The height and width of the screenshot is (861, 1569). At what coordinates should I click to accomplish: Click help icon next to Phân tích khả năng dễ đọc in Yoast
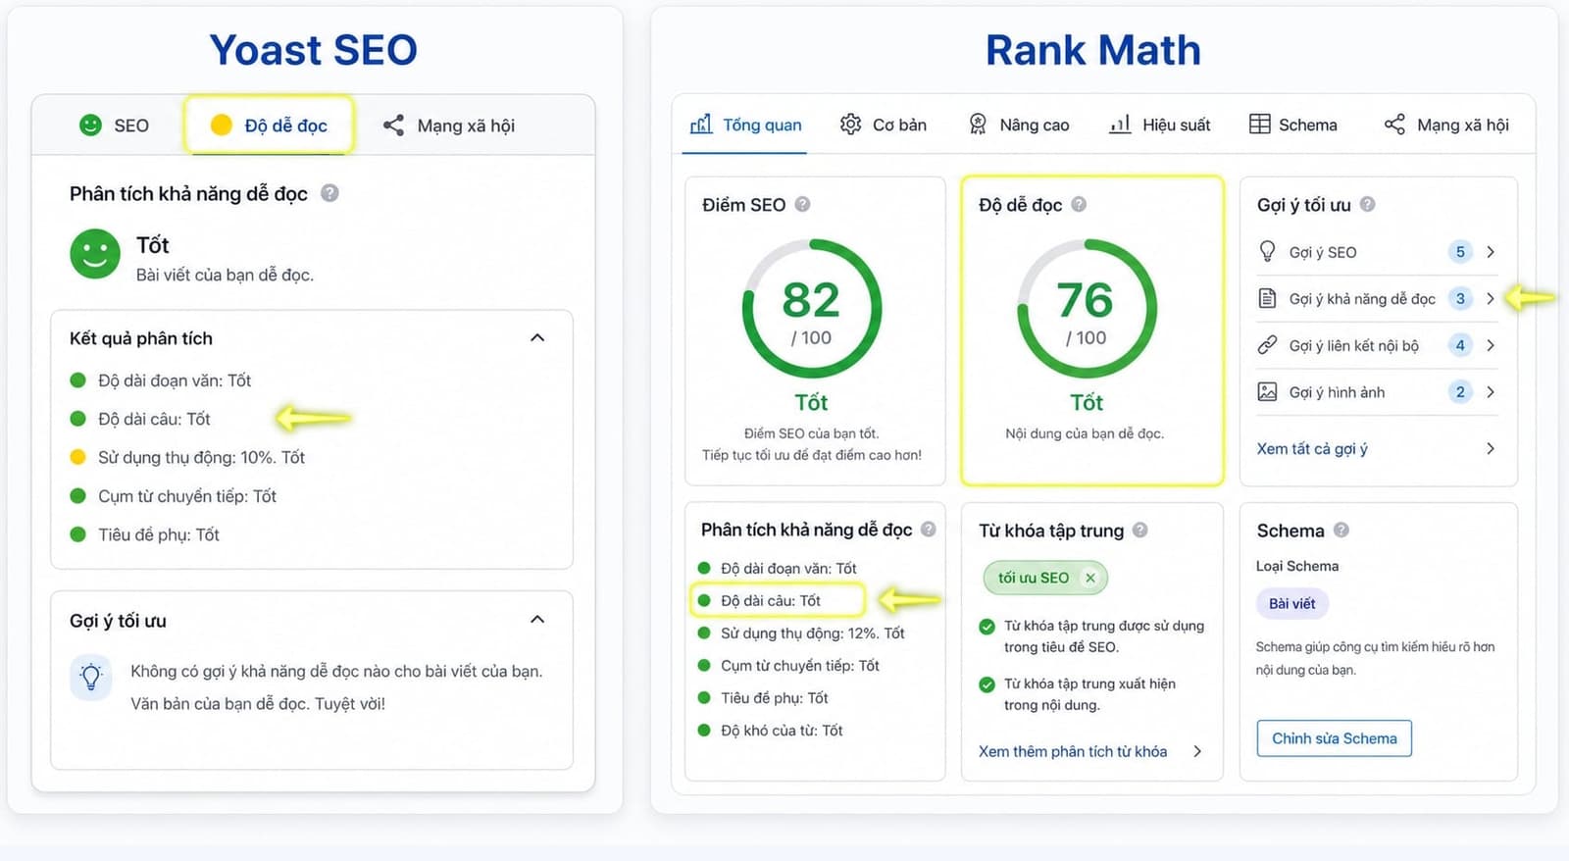pos(330,193)
